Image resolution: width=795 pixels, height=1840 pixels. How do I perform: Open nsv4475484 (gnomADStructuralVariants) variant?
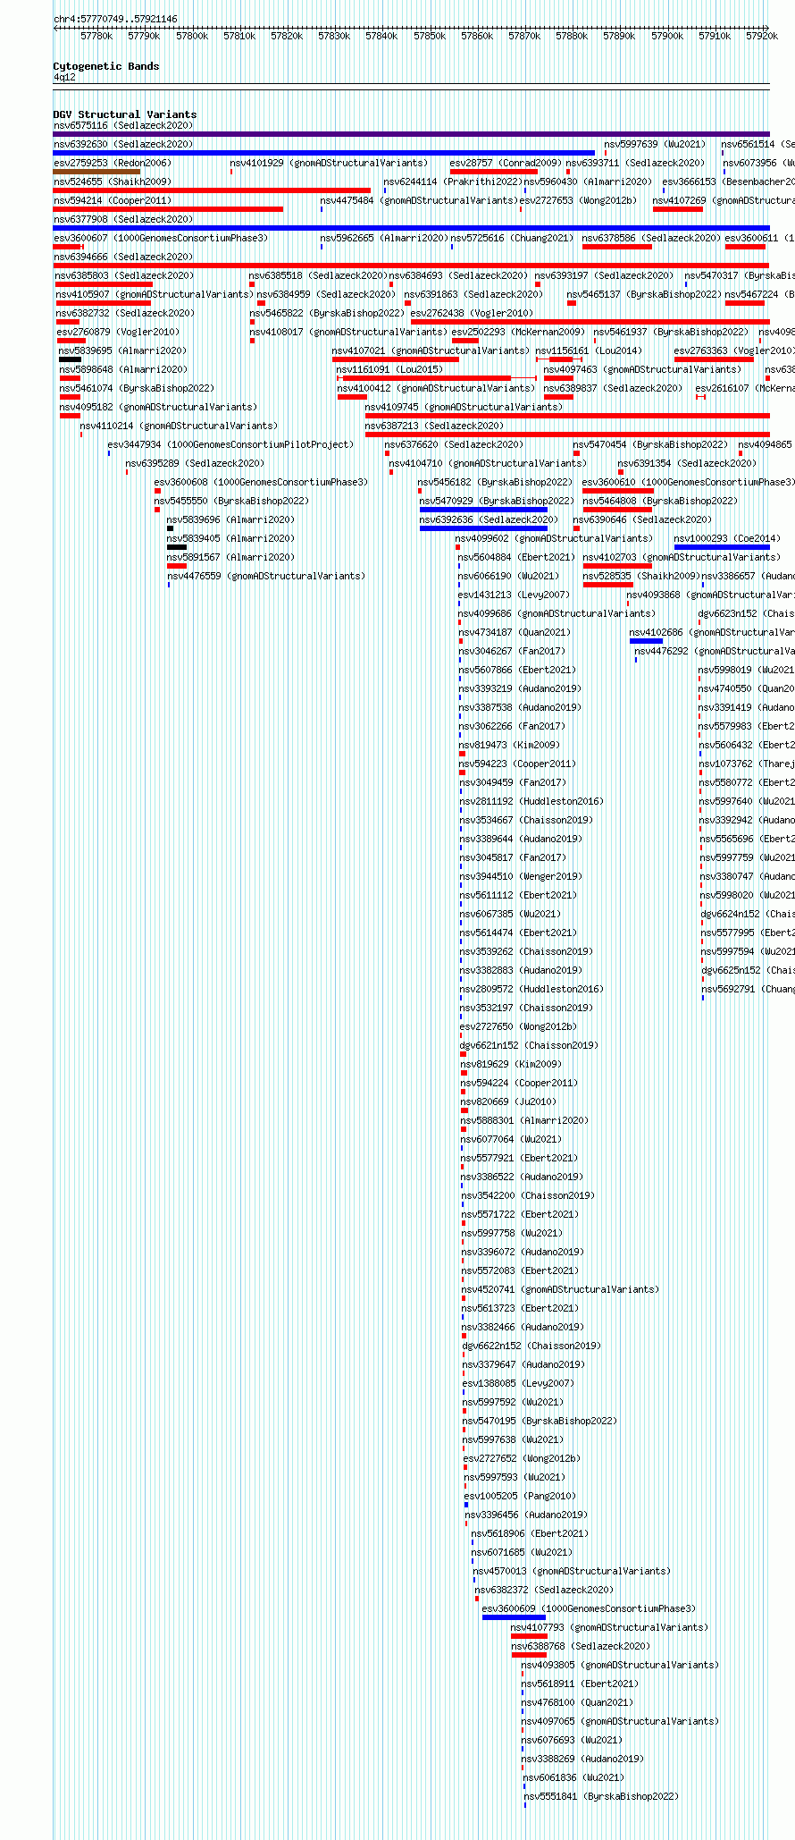coord(419,201)
